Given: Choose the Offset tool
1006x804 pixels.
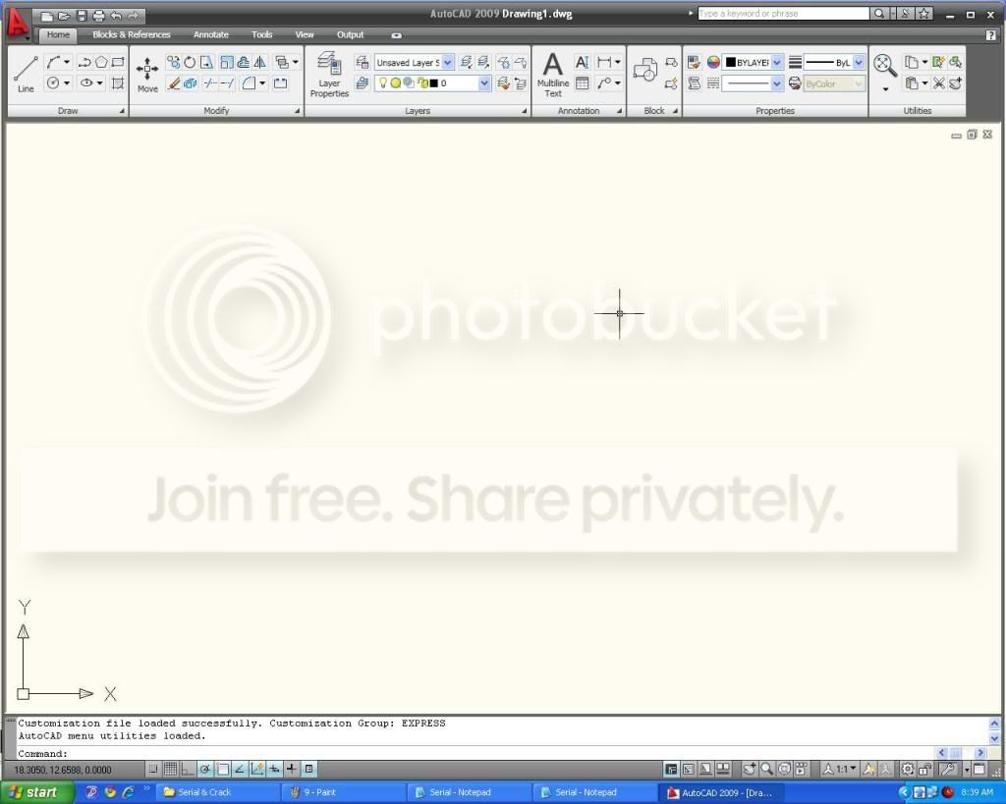Looking at the screenshot, I should pyautogui.click(x=244, y=62).
